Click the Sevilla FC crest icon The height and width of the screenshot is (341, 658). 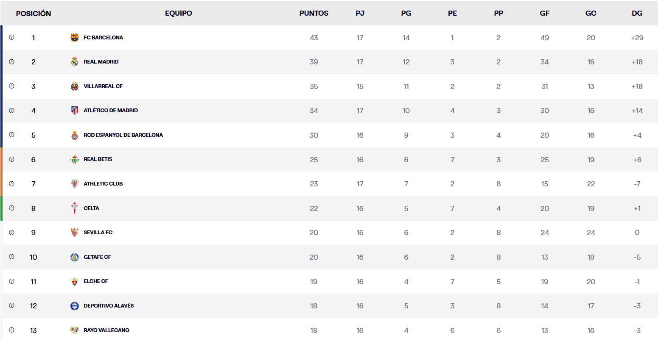[75, 233]
